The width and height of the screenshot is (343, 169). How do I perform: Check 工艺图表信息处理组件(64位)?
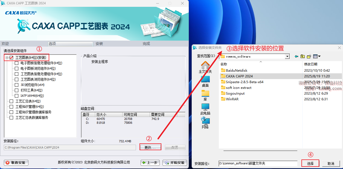17,74
